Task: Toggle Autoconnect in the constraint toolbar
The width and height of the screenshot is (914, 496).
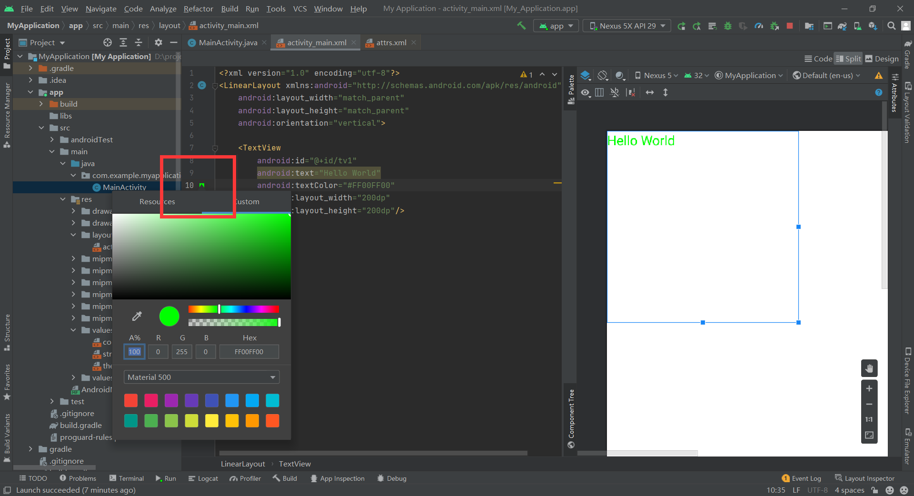Action: coord(615,92)
